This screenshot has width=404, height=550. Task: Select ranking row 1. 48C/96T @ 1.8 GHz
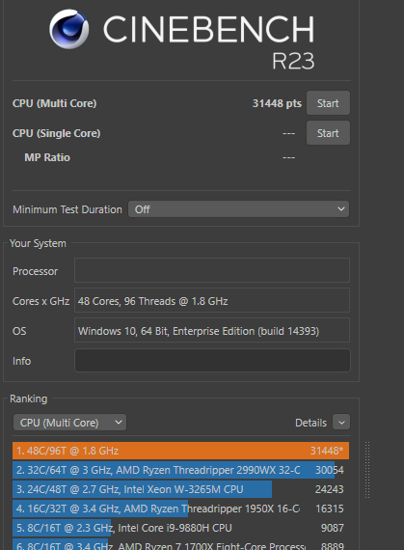[181, 451]
